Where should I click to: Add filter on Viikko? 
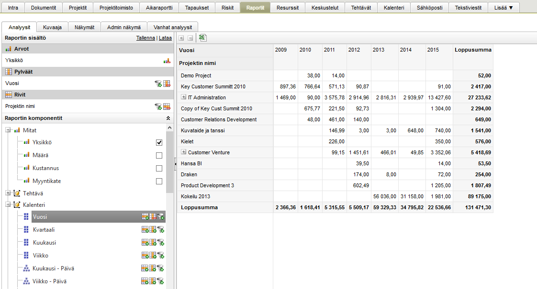pos(161,256)
